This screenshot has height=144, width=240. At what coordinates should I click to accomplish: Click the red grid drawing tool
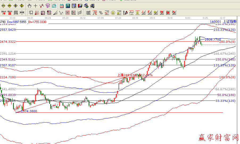(67, 12)
